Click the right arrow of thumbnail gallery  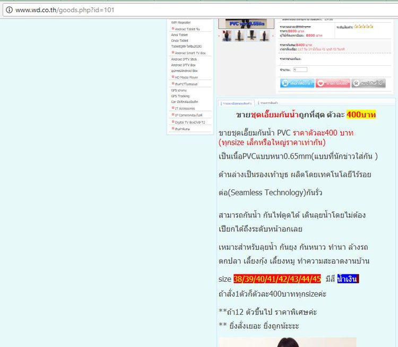point(273,36)
